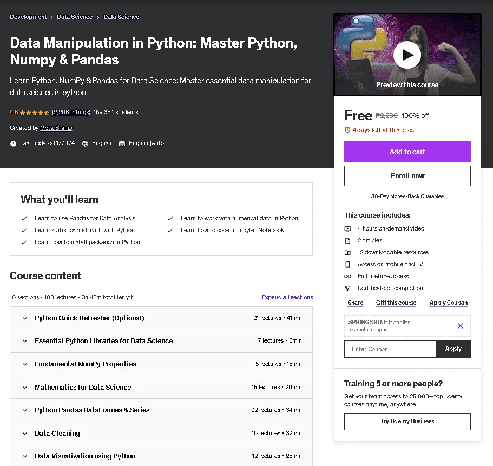Click the checkmark beside Learn how to install packages
The width and height of the screenshot is (493, 466).
coord(24,242)
